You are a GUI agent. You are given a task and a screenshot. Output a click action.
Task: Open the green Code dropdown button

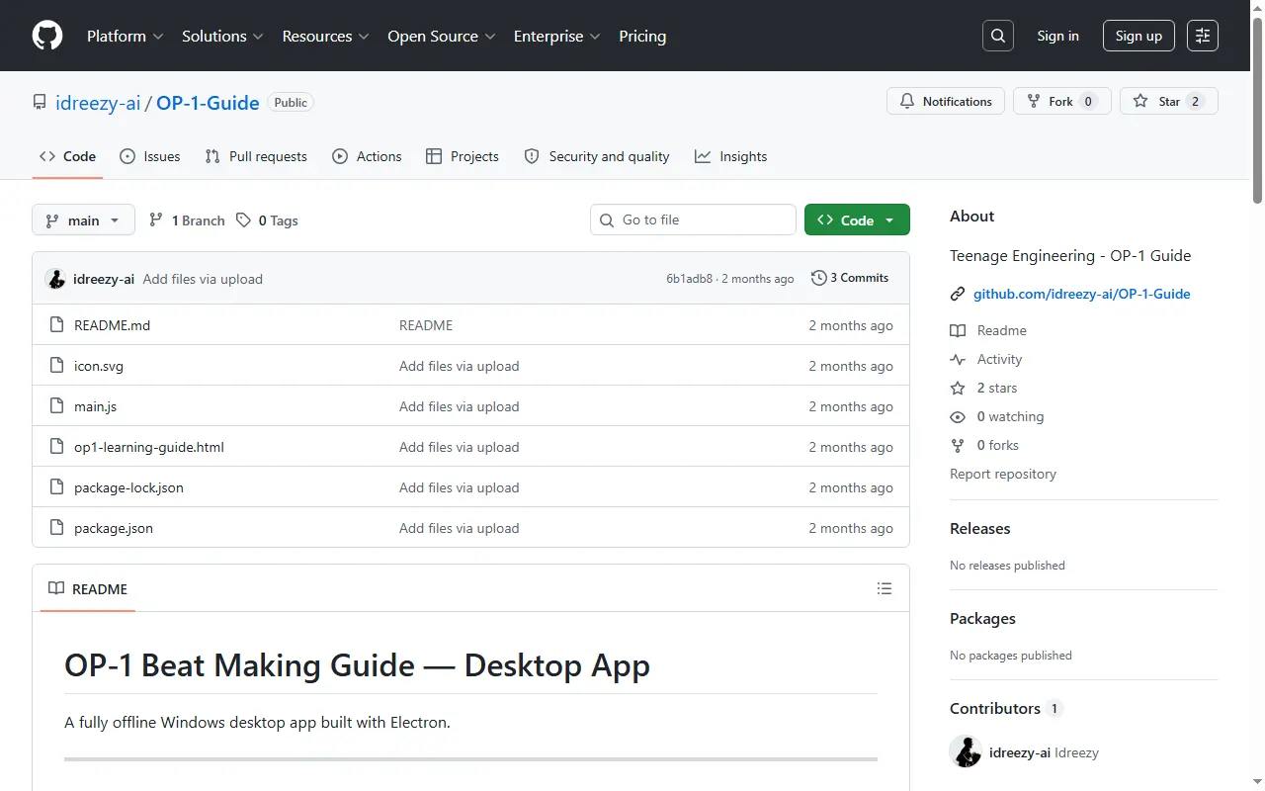857,220
